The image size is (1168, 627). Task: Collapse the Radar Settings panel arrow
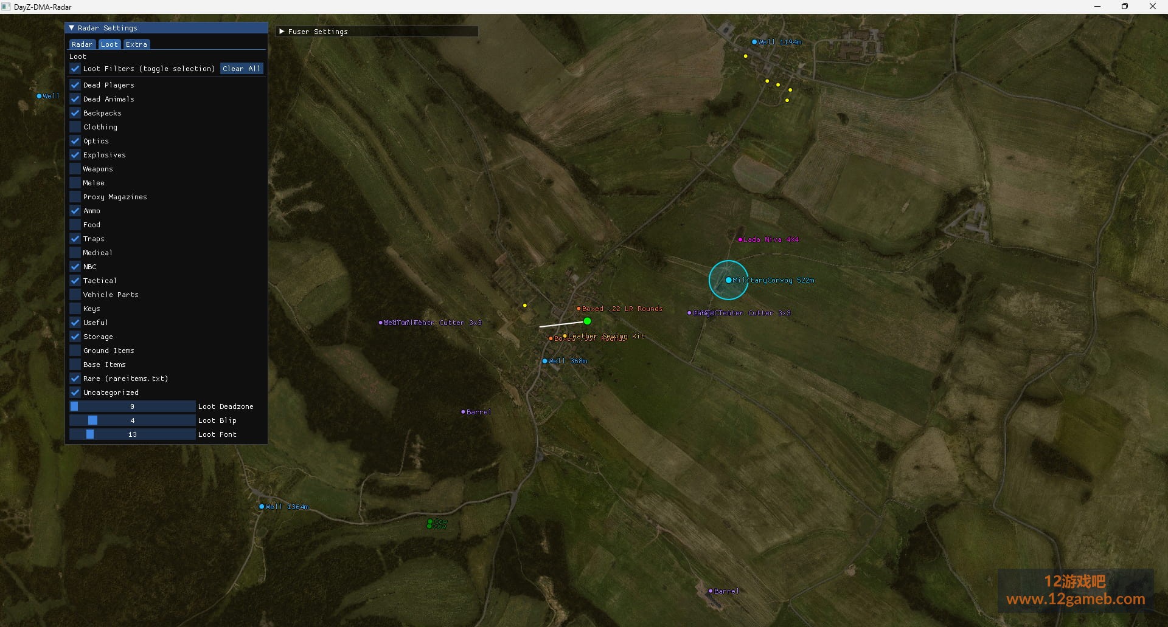(x=72, y=28)
